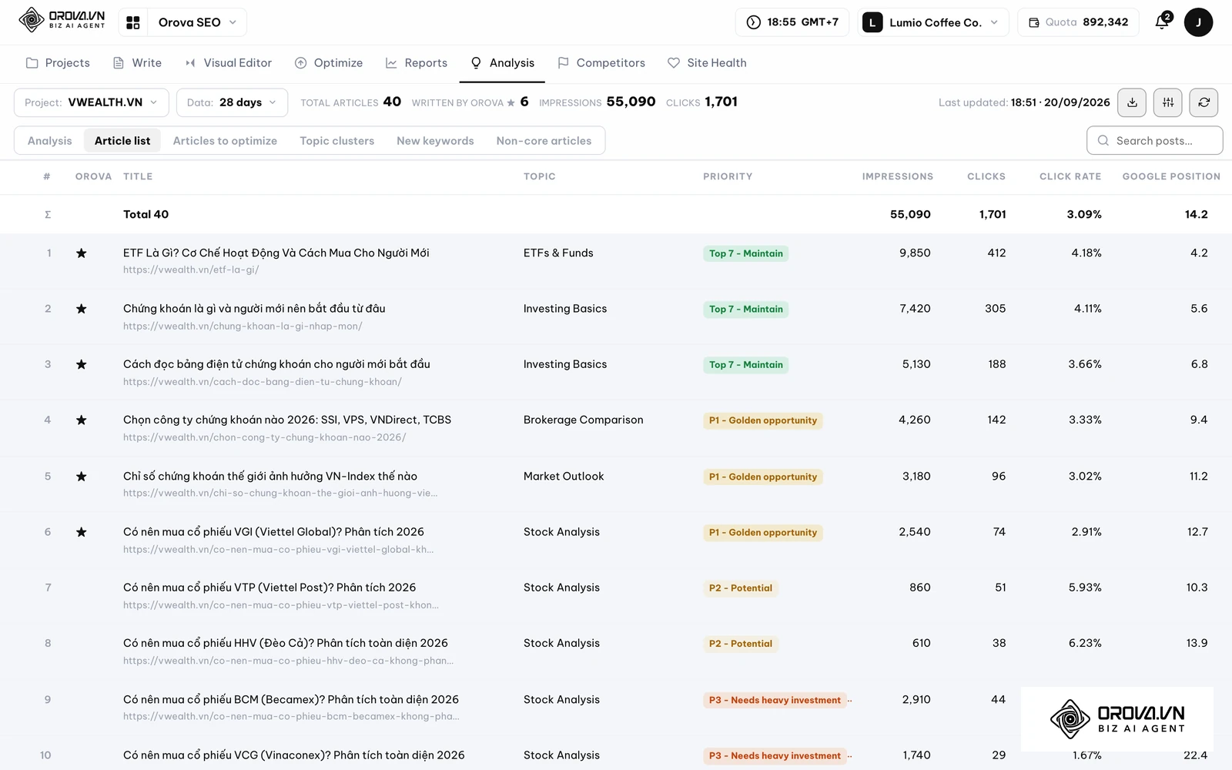Sort by the TOPIC column header

(x=540, y=176)
